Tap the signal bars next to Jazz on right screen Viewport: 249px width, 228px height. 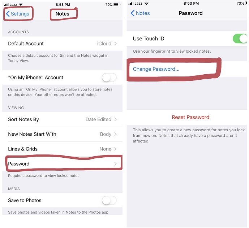131,3
